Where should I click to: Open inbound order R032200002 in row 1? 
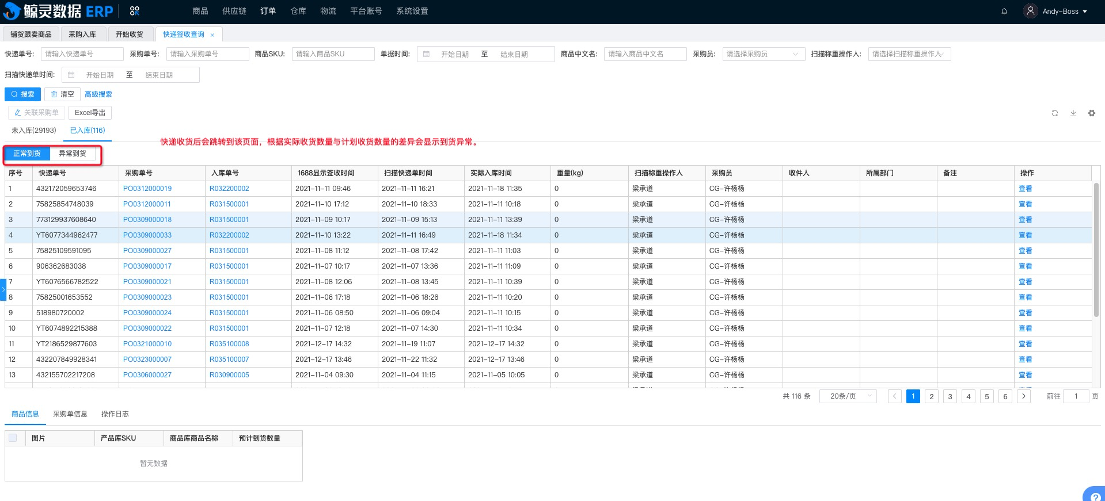click(x=229, y=189)
